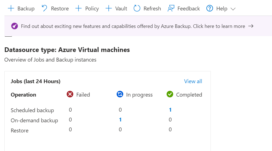Image resolution: width=272 pixels, height=151 pixels.
Task: Open the completed Scheduled backup count link
Action: click(170, 110)
